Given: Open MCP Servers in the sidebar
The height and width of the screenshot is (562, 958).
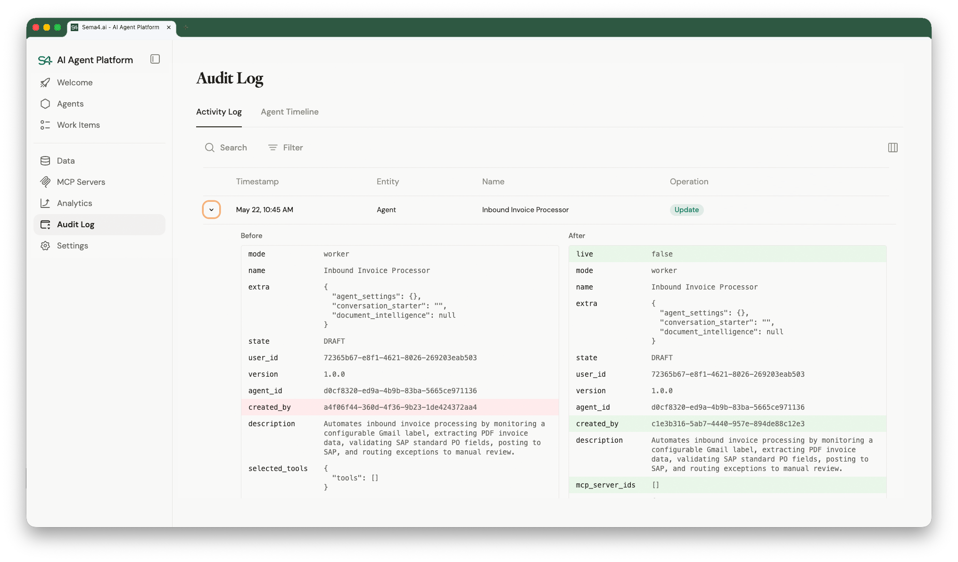Looking at the screenshot, I should 99,182.
